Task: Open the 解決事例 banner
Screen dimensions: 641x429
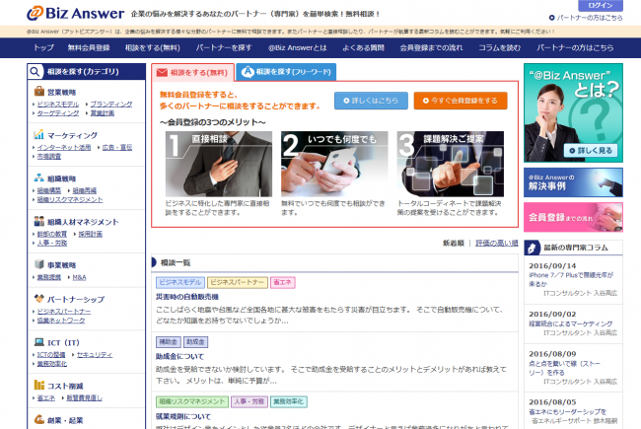Action: [573, 182]
